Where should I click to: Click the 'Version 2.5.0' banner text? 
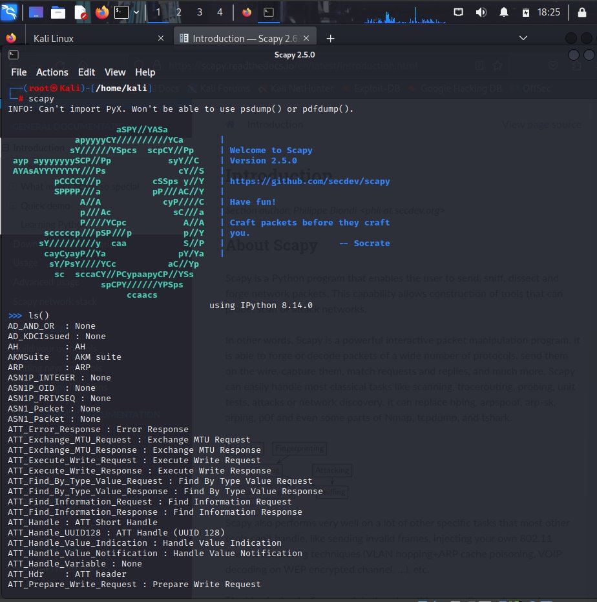click(x=263, y=160)
